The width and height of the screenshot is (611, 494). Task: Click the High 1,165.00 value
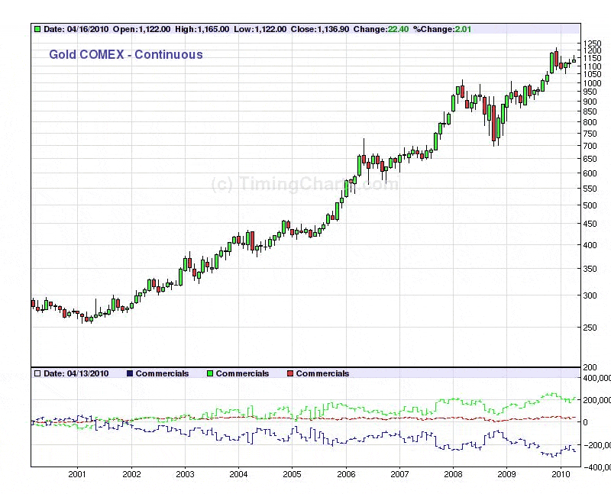click(x=196, y=30)
